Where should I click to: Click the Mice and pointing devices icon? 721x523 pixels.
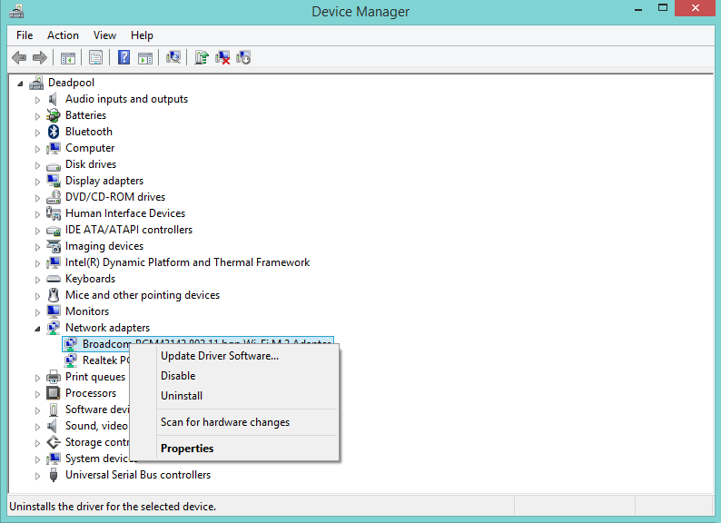pyautogui.click(x=54, y=295)
